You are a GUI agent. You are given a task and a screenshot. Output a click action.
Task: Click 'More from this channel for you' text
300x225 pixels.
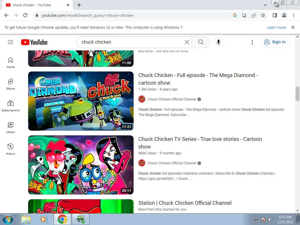[x=162, y=209]
